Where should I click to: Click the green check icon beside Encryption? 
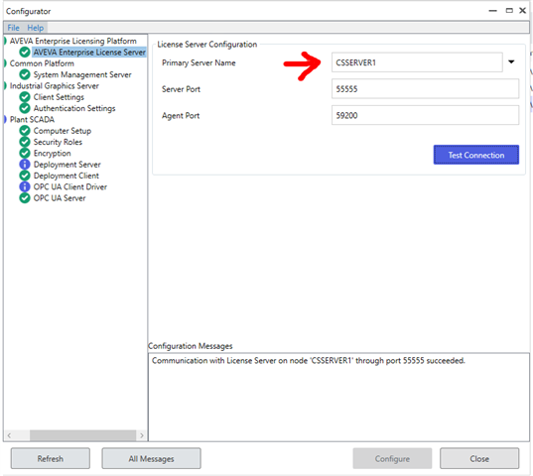tap(25, 153)
